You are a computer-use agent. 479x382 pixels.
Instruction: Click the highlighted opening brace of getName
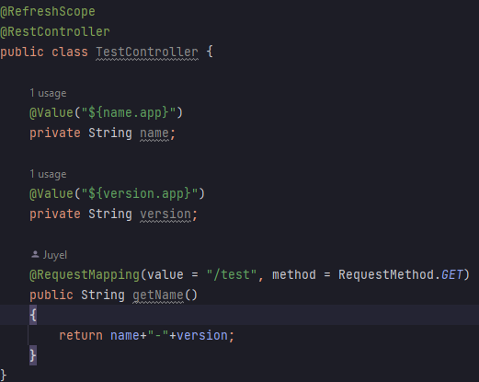point(33,315)
